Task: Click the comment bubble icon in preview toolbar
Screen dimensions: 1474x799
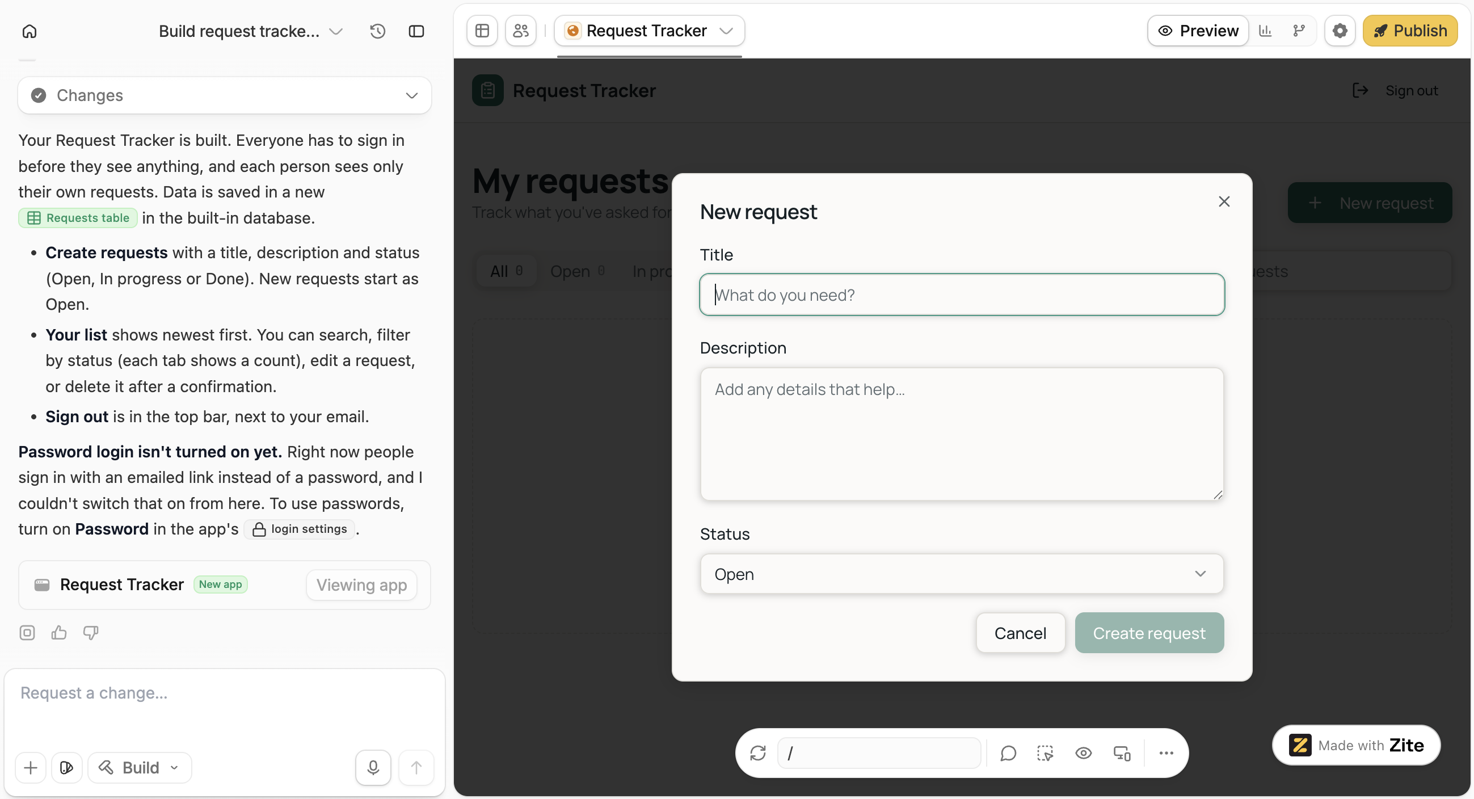Action: click(x=1008, y=752)
